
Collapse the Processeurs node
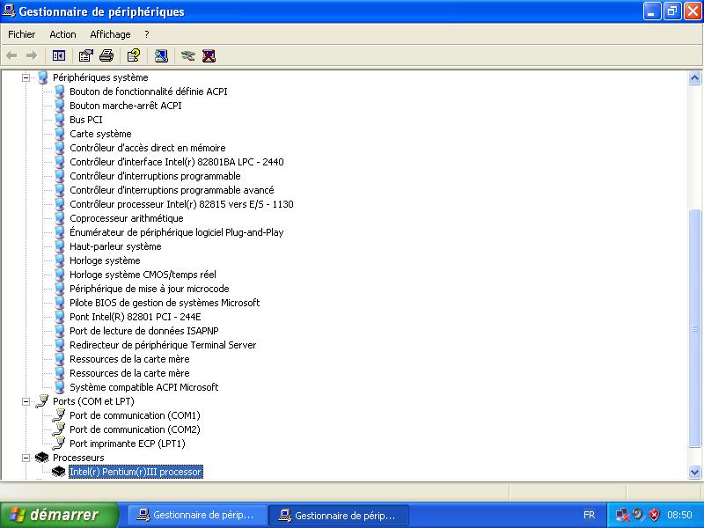(26, 458)
